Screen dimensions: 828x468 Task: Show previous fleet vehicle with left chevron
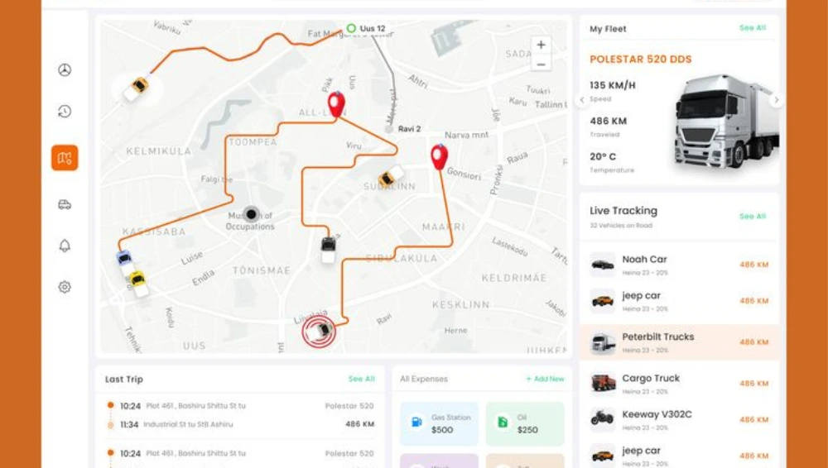pyautogui.click(x=582, y=100)
